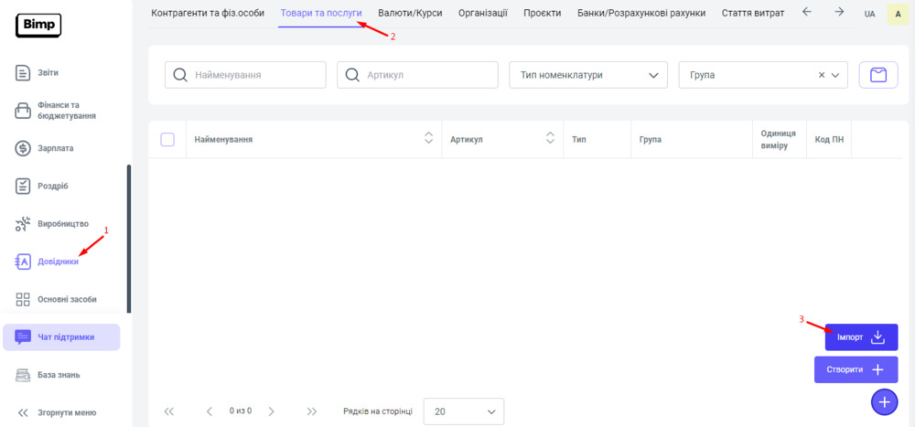Clear the Група filter with X
Viewport: 915px width, 427px height.
822,75
